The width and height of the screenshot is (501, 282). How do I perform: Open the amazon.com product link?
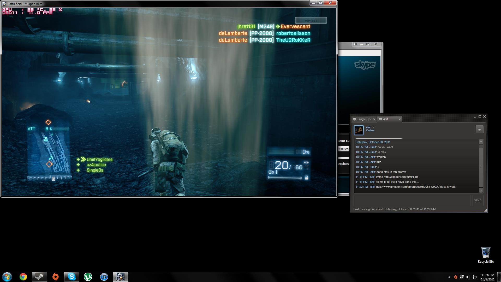(408, 187)
